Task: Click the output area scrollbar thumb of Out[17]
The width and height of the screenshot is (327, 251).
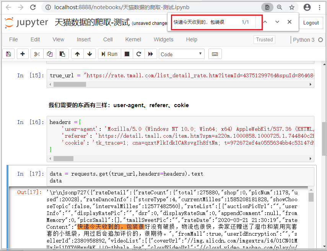Action: point(311,197)
